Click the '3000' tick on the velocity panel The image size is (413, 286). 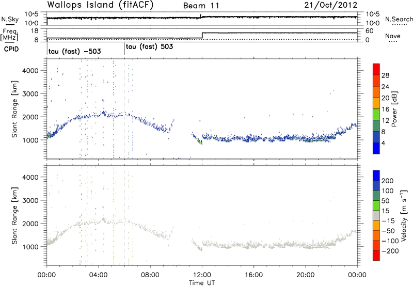coord(30,200)
